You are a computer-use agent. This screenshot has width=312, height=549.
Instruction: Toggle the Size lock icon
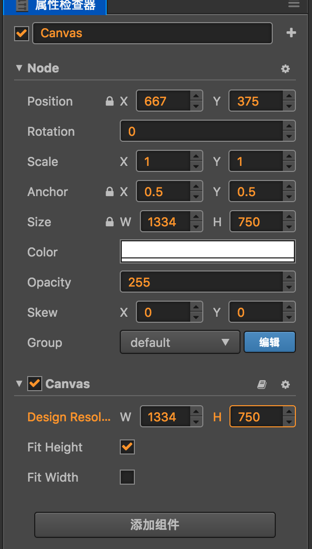coord(109,222)
